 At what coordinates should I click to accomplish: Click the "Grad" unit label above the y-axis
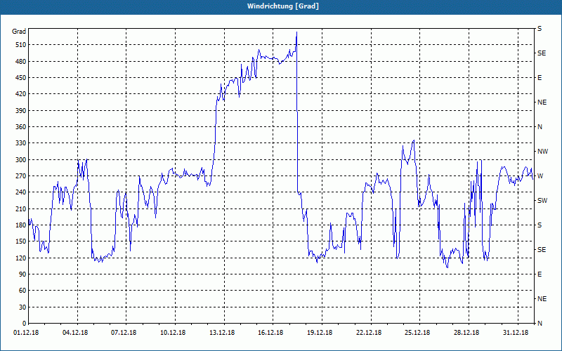coord(19,32)
